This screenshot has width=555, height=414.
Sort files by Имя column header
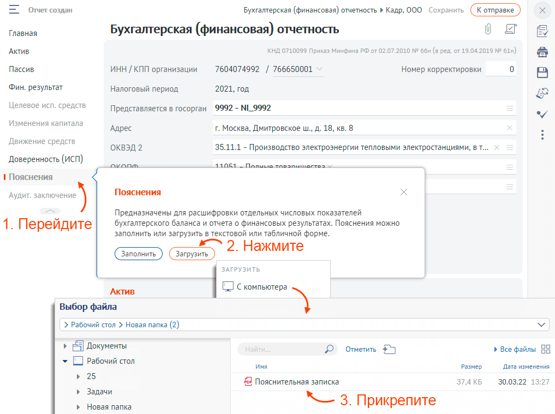(261, 367)
